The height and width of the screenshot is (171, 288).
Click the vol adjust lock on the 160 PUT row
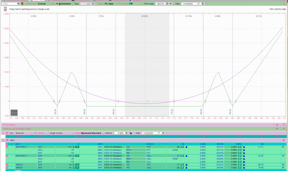pos(244,147)
